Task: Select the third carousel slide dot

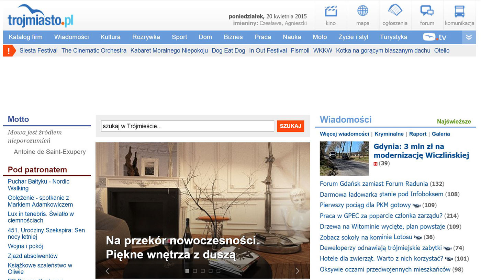Action: click(203, 271)
